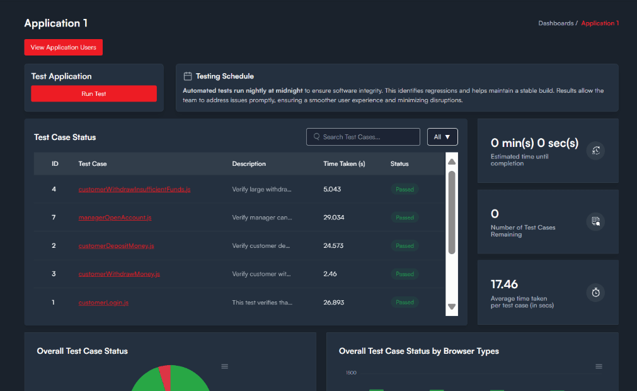Open the Overall Test Case Status chart menu
Viewport: 637px width, 391px height.
(x=225, y=366)
